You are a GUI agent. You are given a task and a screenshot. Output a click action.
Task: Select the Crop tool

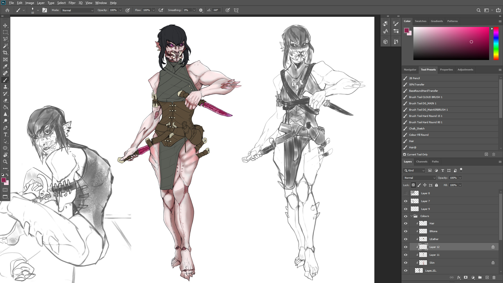5,53
